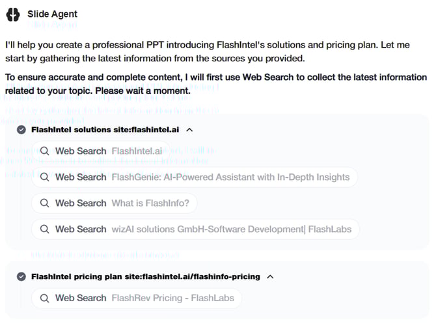Click the check icon beside FlashIntel solutions
The width and height of the screenshot is (436, 324).
pyautogui.click(x=21, y=130)
